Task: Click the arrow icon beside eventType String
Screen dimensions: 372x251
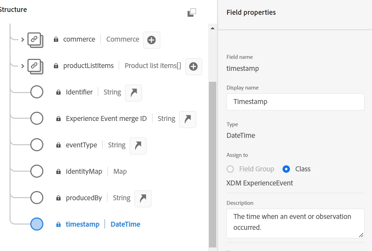Action: point(138,146)
